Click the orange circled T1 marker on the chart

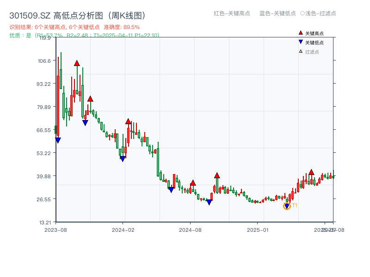coord(287,205)
